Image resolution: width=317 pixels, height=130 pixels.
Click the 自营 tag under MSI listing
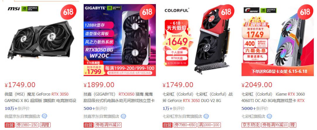(x=10, y=125)
